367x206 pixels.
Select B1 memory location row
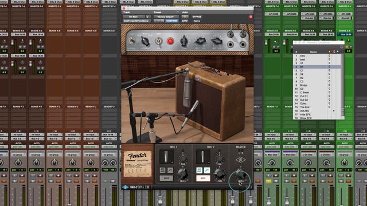pos(317,67)
